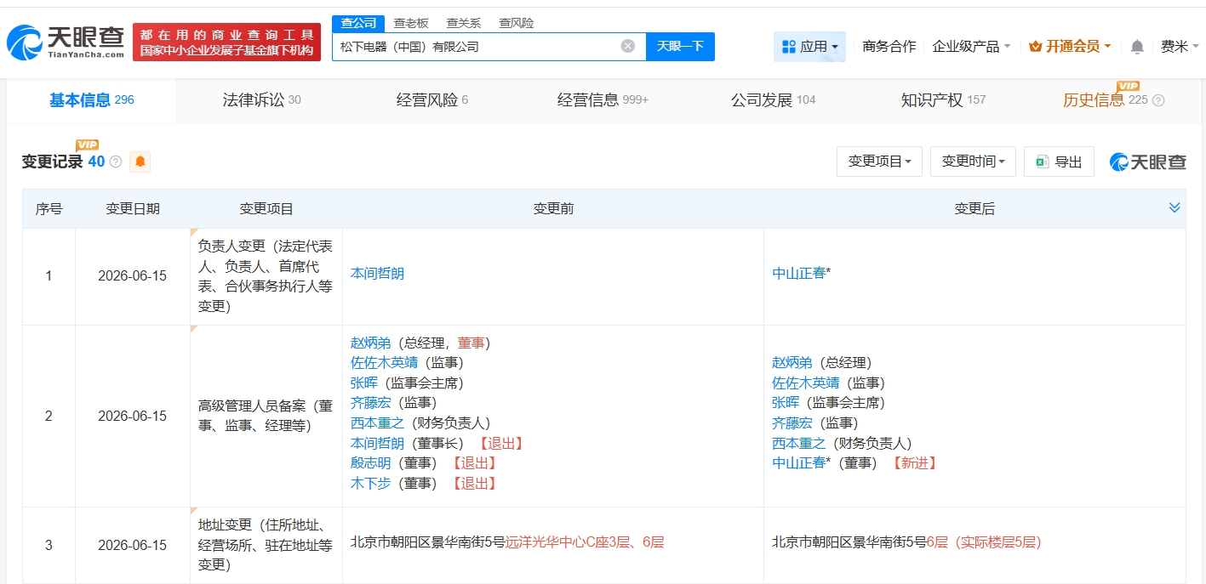This screenshot has height=584, width=1206.
Task: Open the 应用 apps dropdown
Action: [x=809, y=47]
